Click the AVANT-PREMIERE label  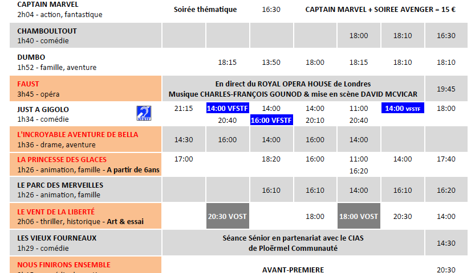click(293, 270)
